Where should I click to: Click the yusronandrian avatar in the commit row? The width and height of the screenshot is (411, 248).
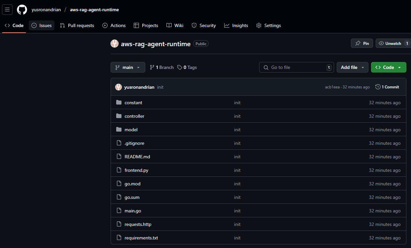pos(119,87)
